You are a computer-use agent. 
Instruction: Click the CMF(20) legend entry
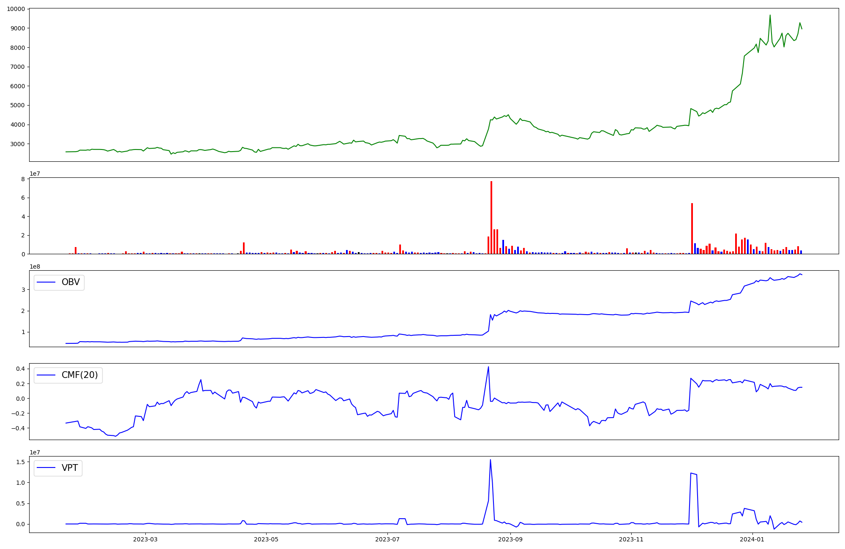(x=79, y=375)
